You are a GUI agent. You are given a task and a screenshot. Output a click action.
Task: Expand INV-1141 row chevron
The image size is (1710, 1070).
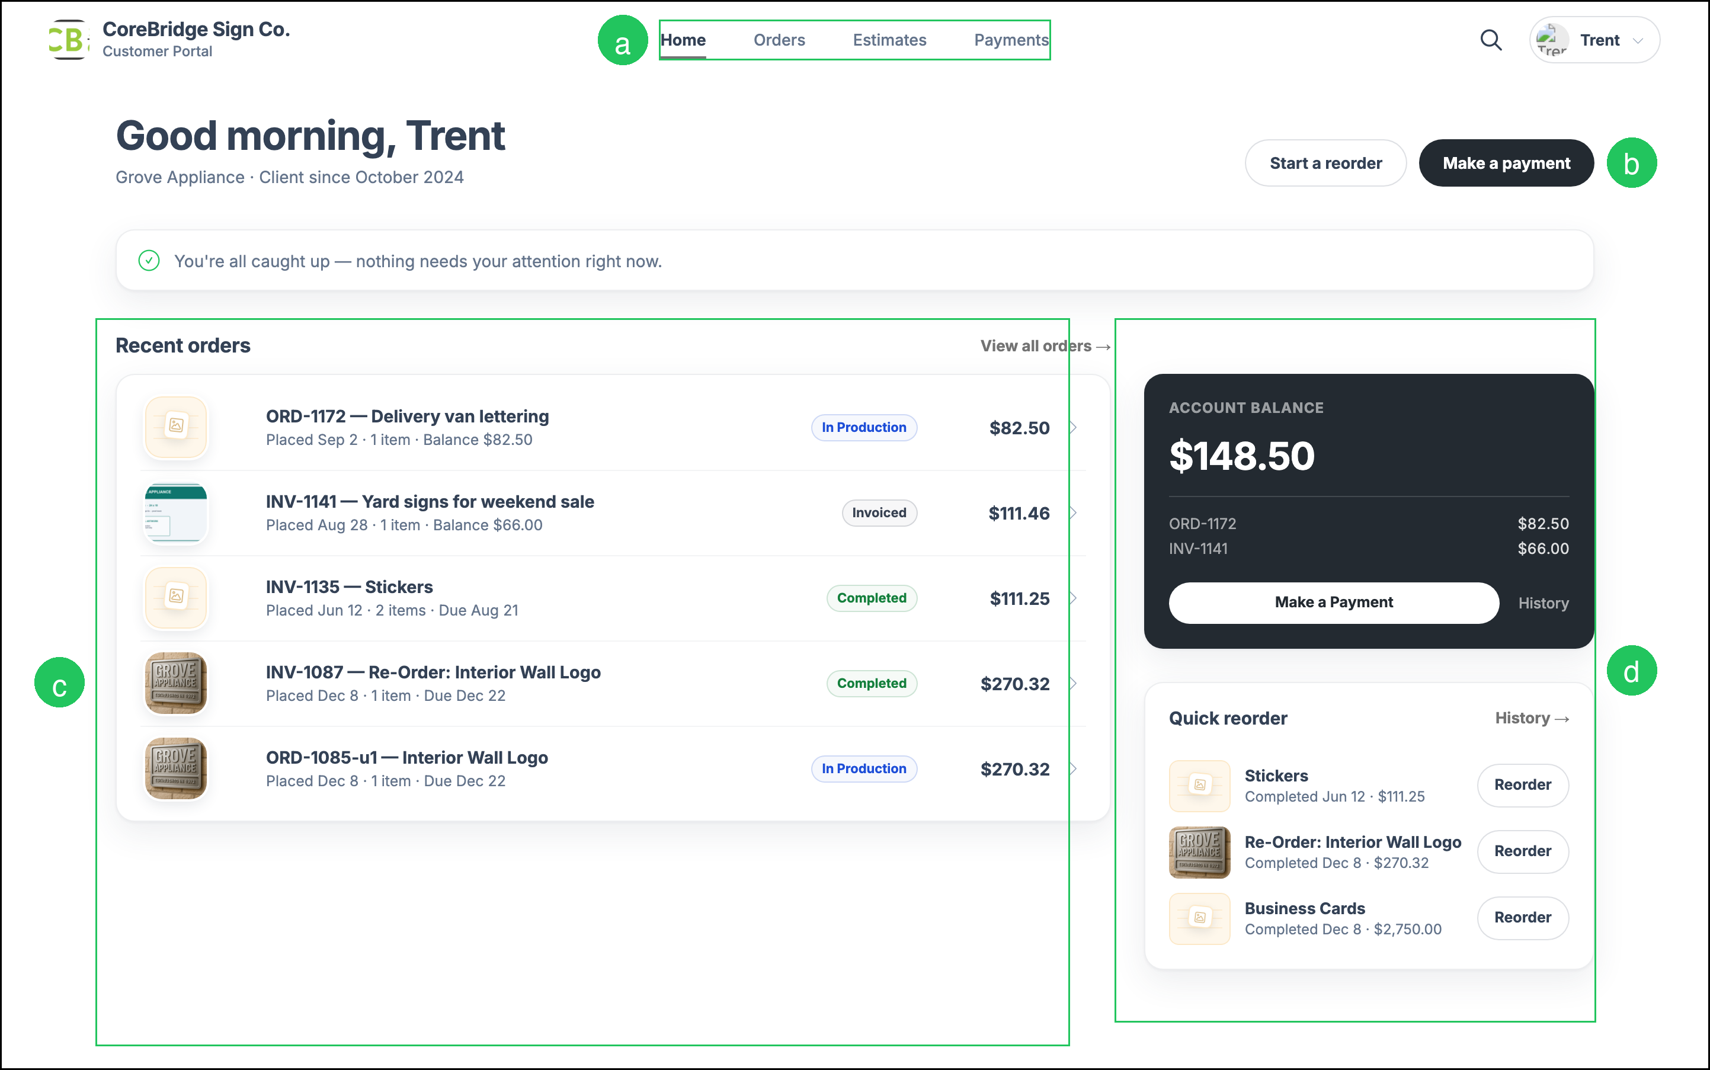pos(1073,513)
